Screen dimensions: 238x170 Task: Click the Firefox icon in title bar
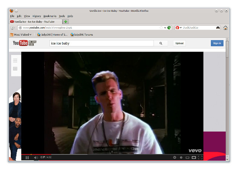pyautogui.click(x=12, y=11)
